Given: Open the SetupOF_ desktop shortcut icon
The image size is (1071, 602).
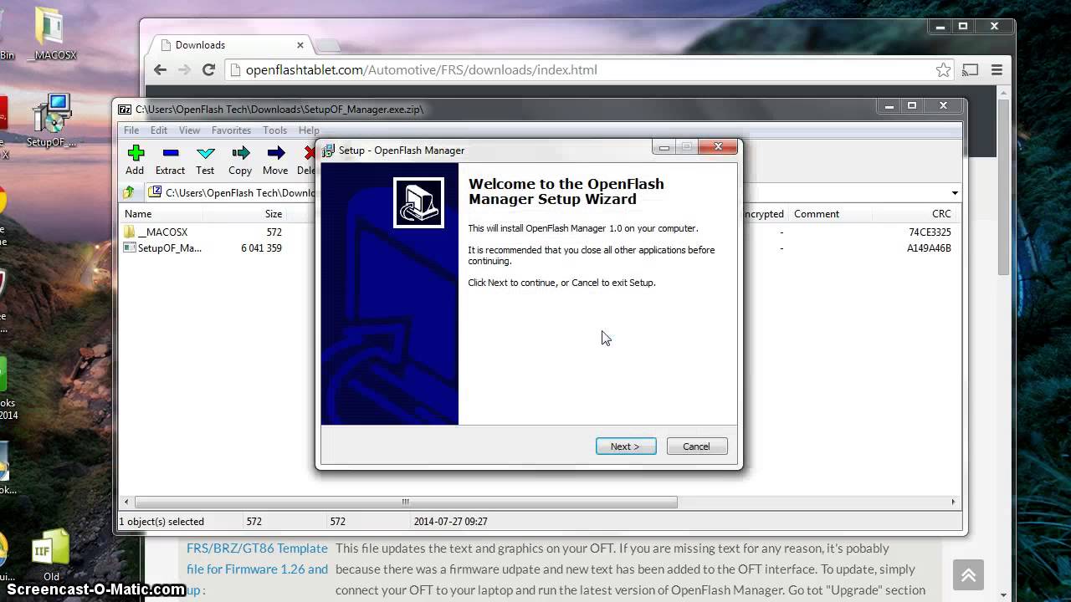Looking at the screenshot, I should (x=52, y=121).
